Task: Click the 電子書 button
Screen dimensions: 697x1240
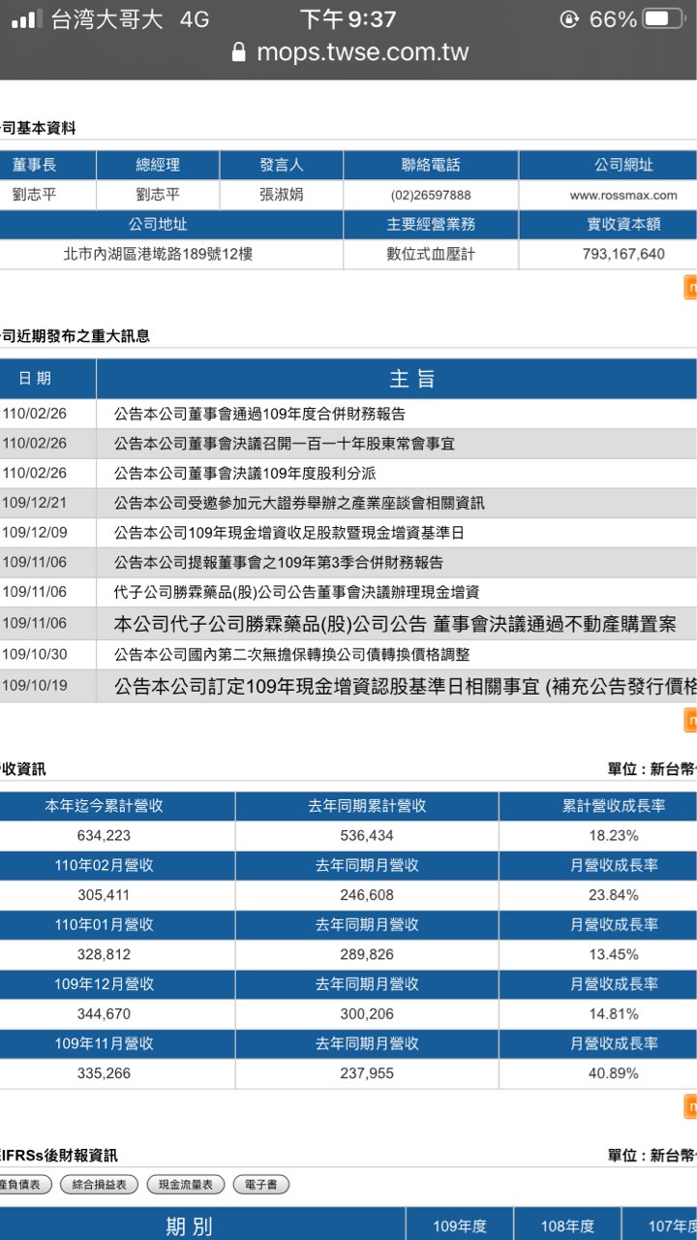Action: (x=260, y=1185)
